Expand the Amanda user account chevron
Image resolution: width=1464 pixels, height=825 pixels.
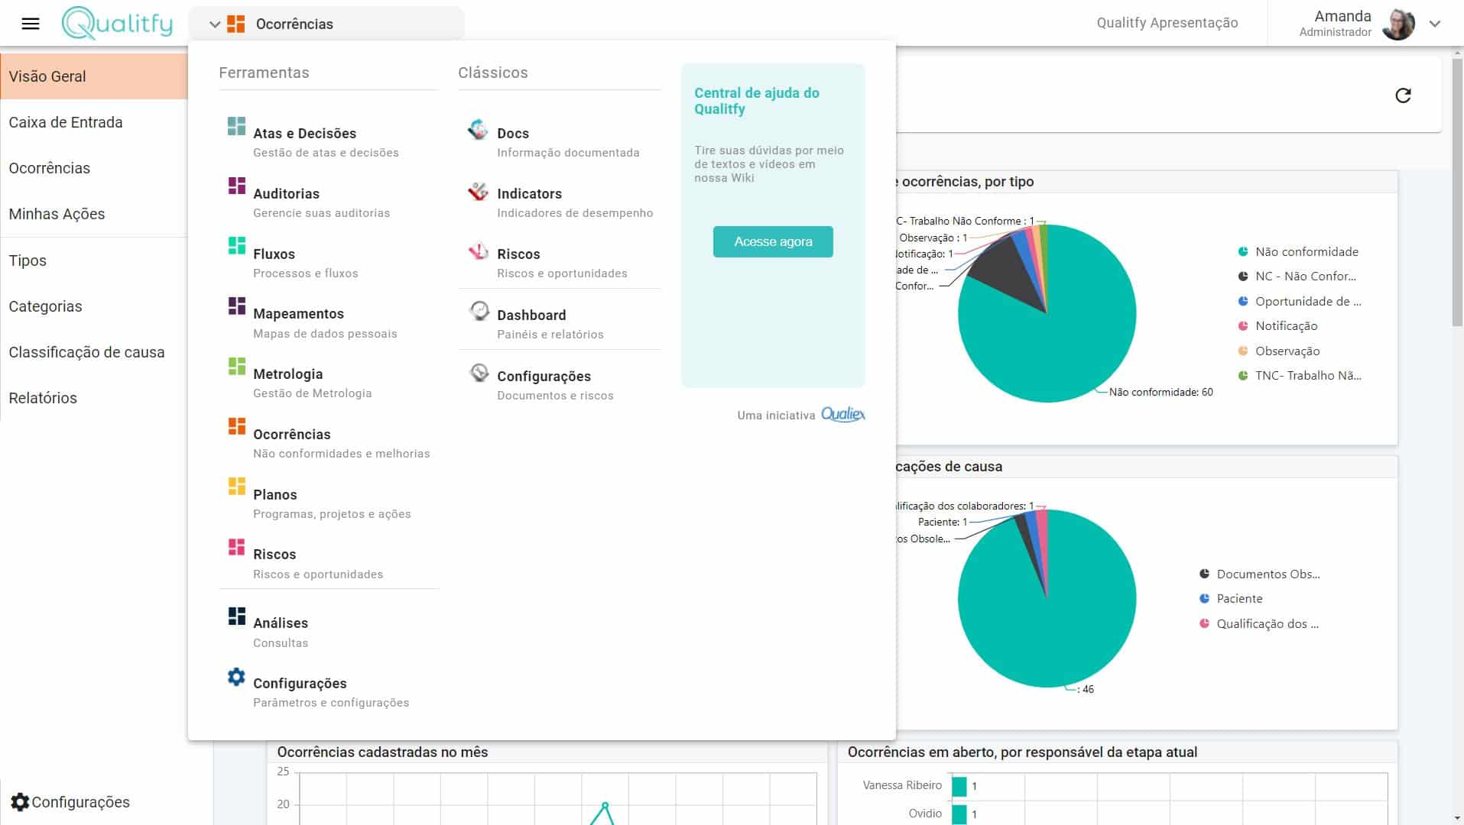point(1435,24)
